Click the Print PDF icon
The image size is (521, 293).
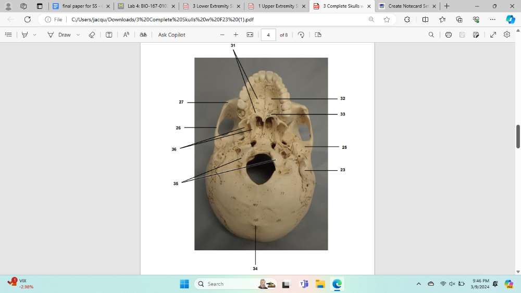point(448,35)
